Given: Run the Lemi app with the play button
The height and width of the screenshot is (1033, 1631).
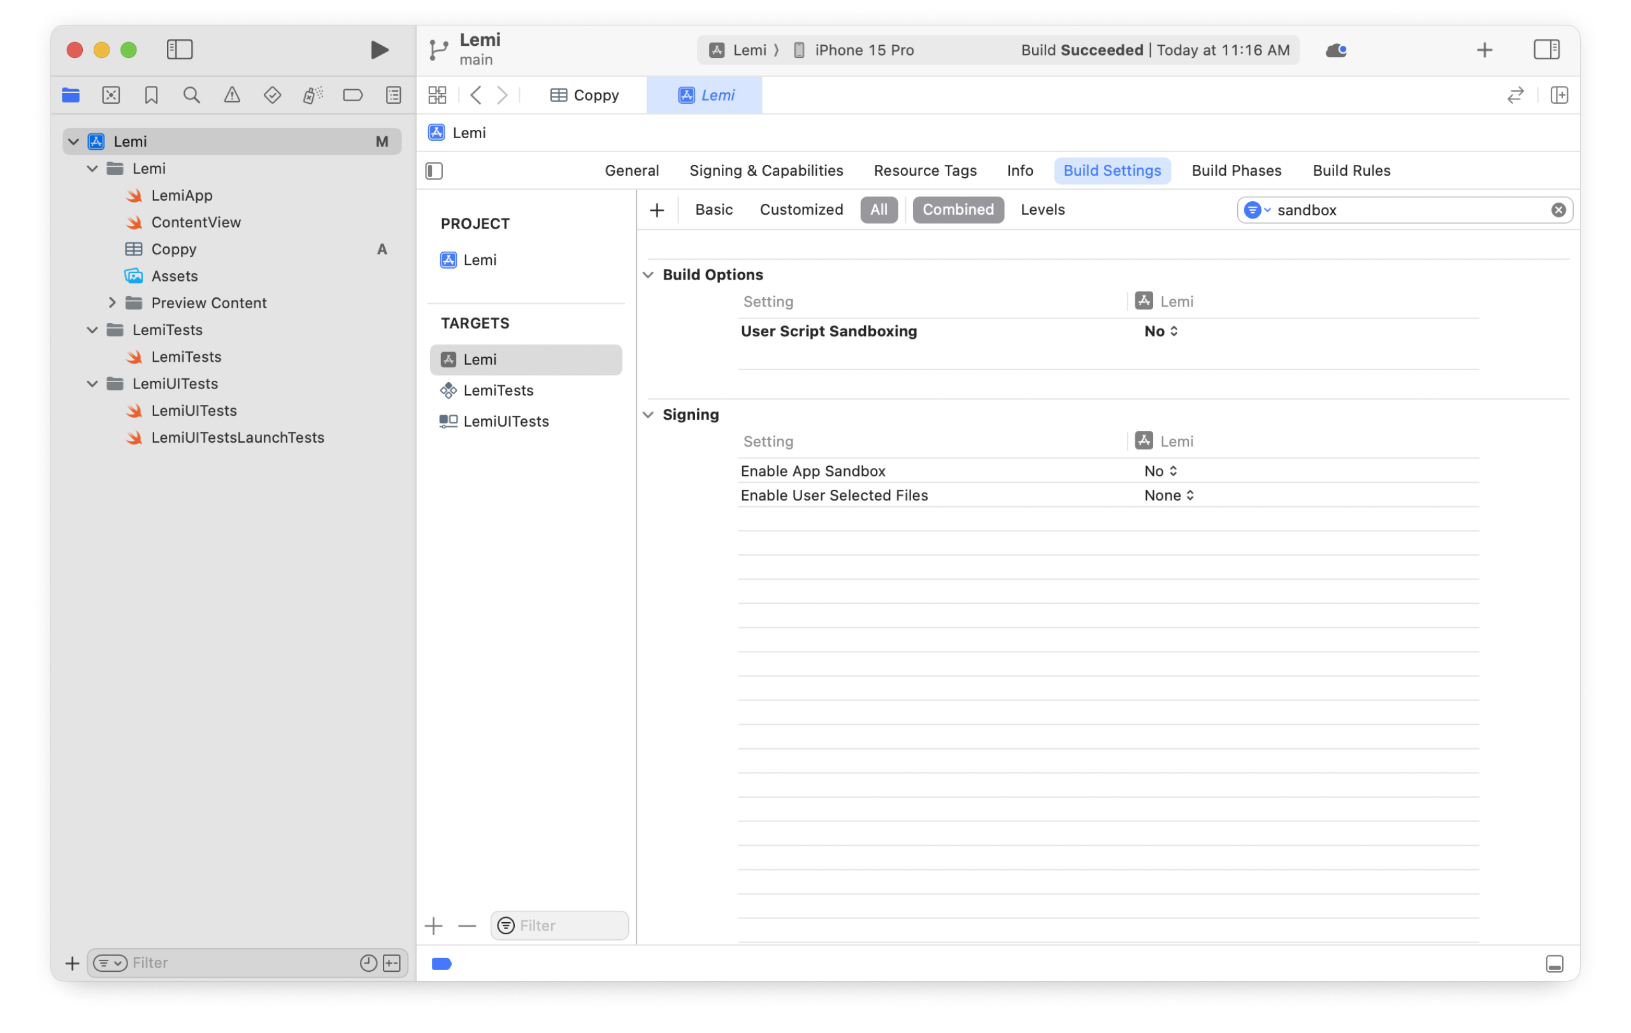Looking at the screenshot, I should [379, 50].
